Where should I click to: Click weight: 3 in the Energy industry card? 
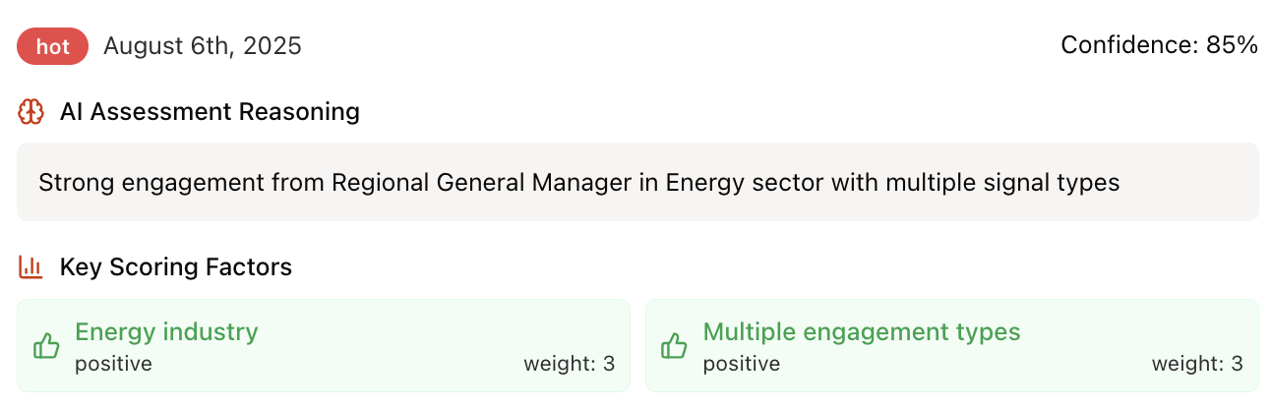pyautogui.click(x=569, y=364)
